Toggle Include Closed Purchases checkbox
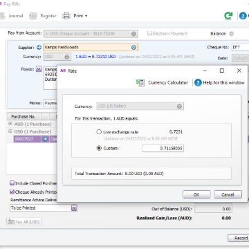 coord(12,183)
